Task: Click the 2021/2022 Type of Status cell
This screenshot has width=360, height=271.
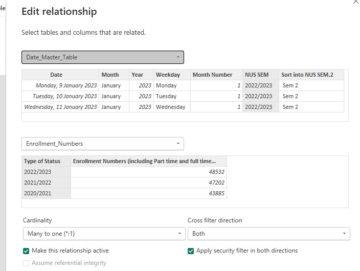Action: pyautogui.click(x=47, y=183)
